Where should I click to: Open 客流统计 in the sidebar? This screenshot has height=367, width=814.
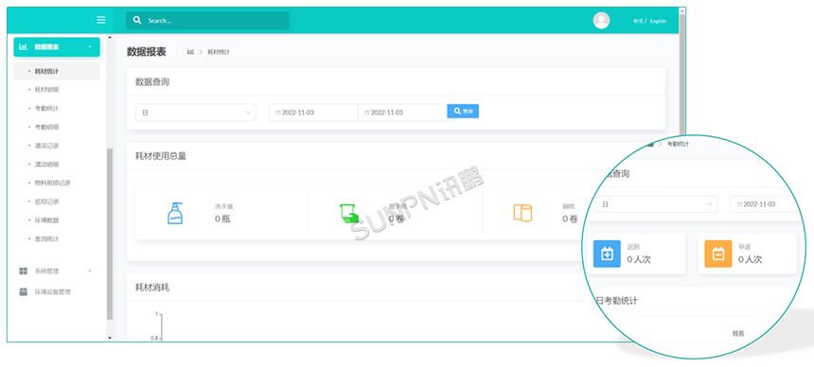(x=46, y=239)
